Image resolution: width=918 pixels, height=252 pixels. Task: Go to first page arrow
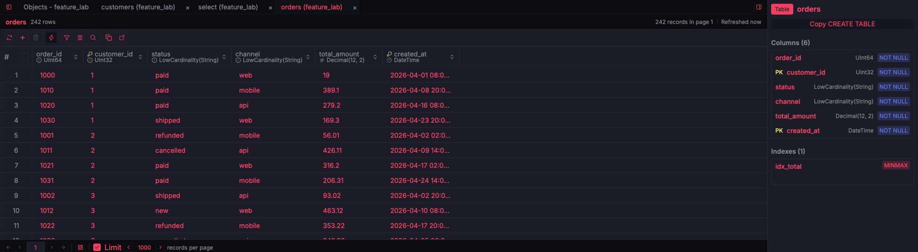coord(8,247)
